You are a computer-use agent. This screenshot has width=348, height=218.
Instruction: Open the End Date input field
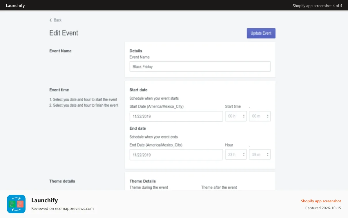pyautogui.click(x=176, y=155)
